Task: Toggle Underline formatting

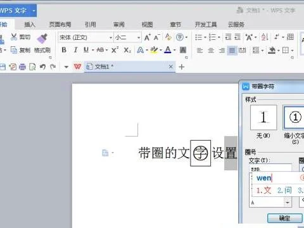Action: tap(86, 50)
